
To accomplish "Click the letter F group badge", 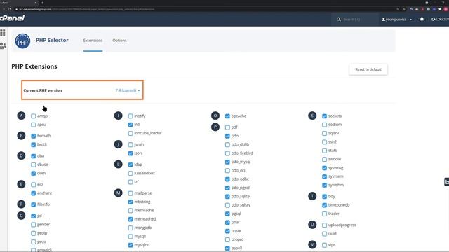I will tap(21, 204).
